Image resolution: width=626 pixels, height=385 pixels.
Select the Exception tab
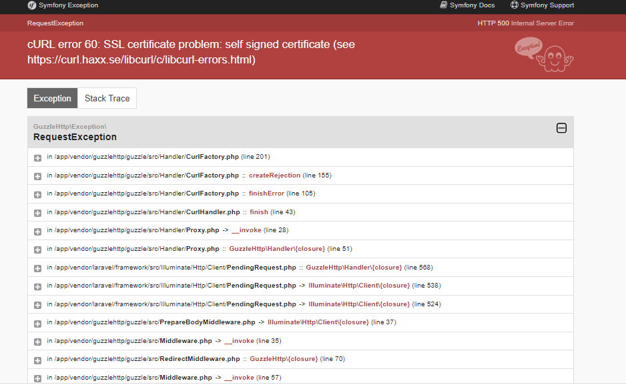click(52, 98)
